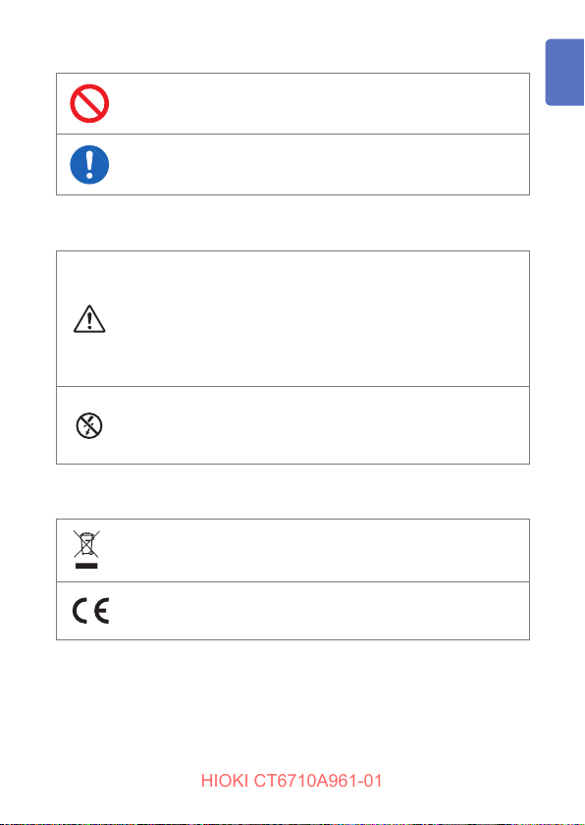Image resolution: width=585 pixels, height=825 pixels.
Task: Click the letter C of the CE mark
Action: click(x=80, y=611)
